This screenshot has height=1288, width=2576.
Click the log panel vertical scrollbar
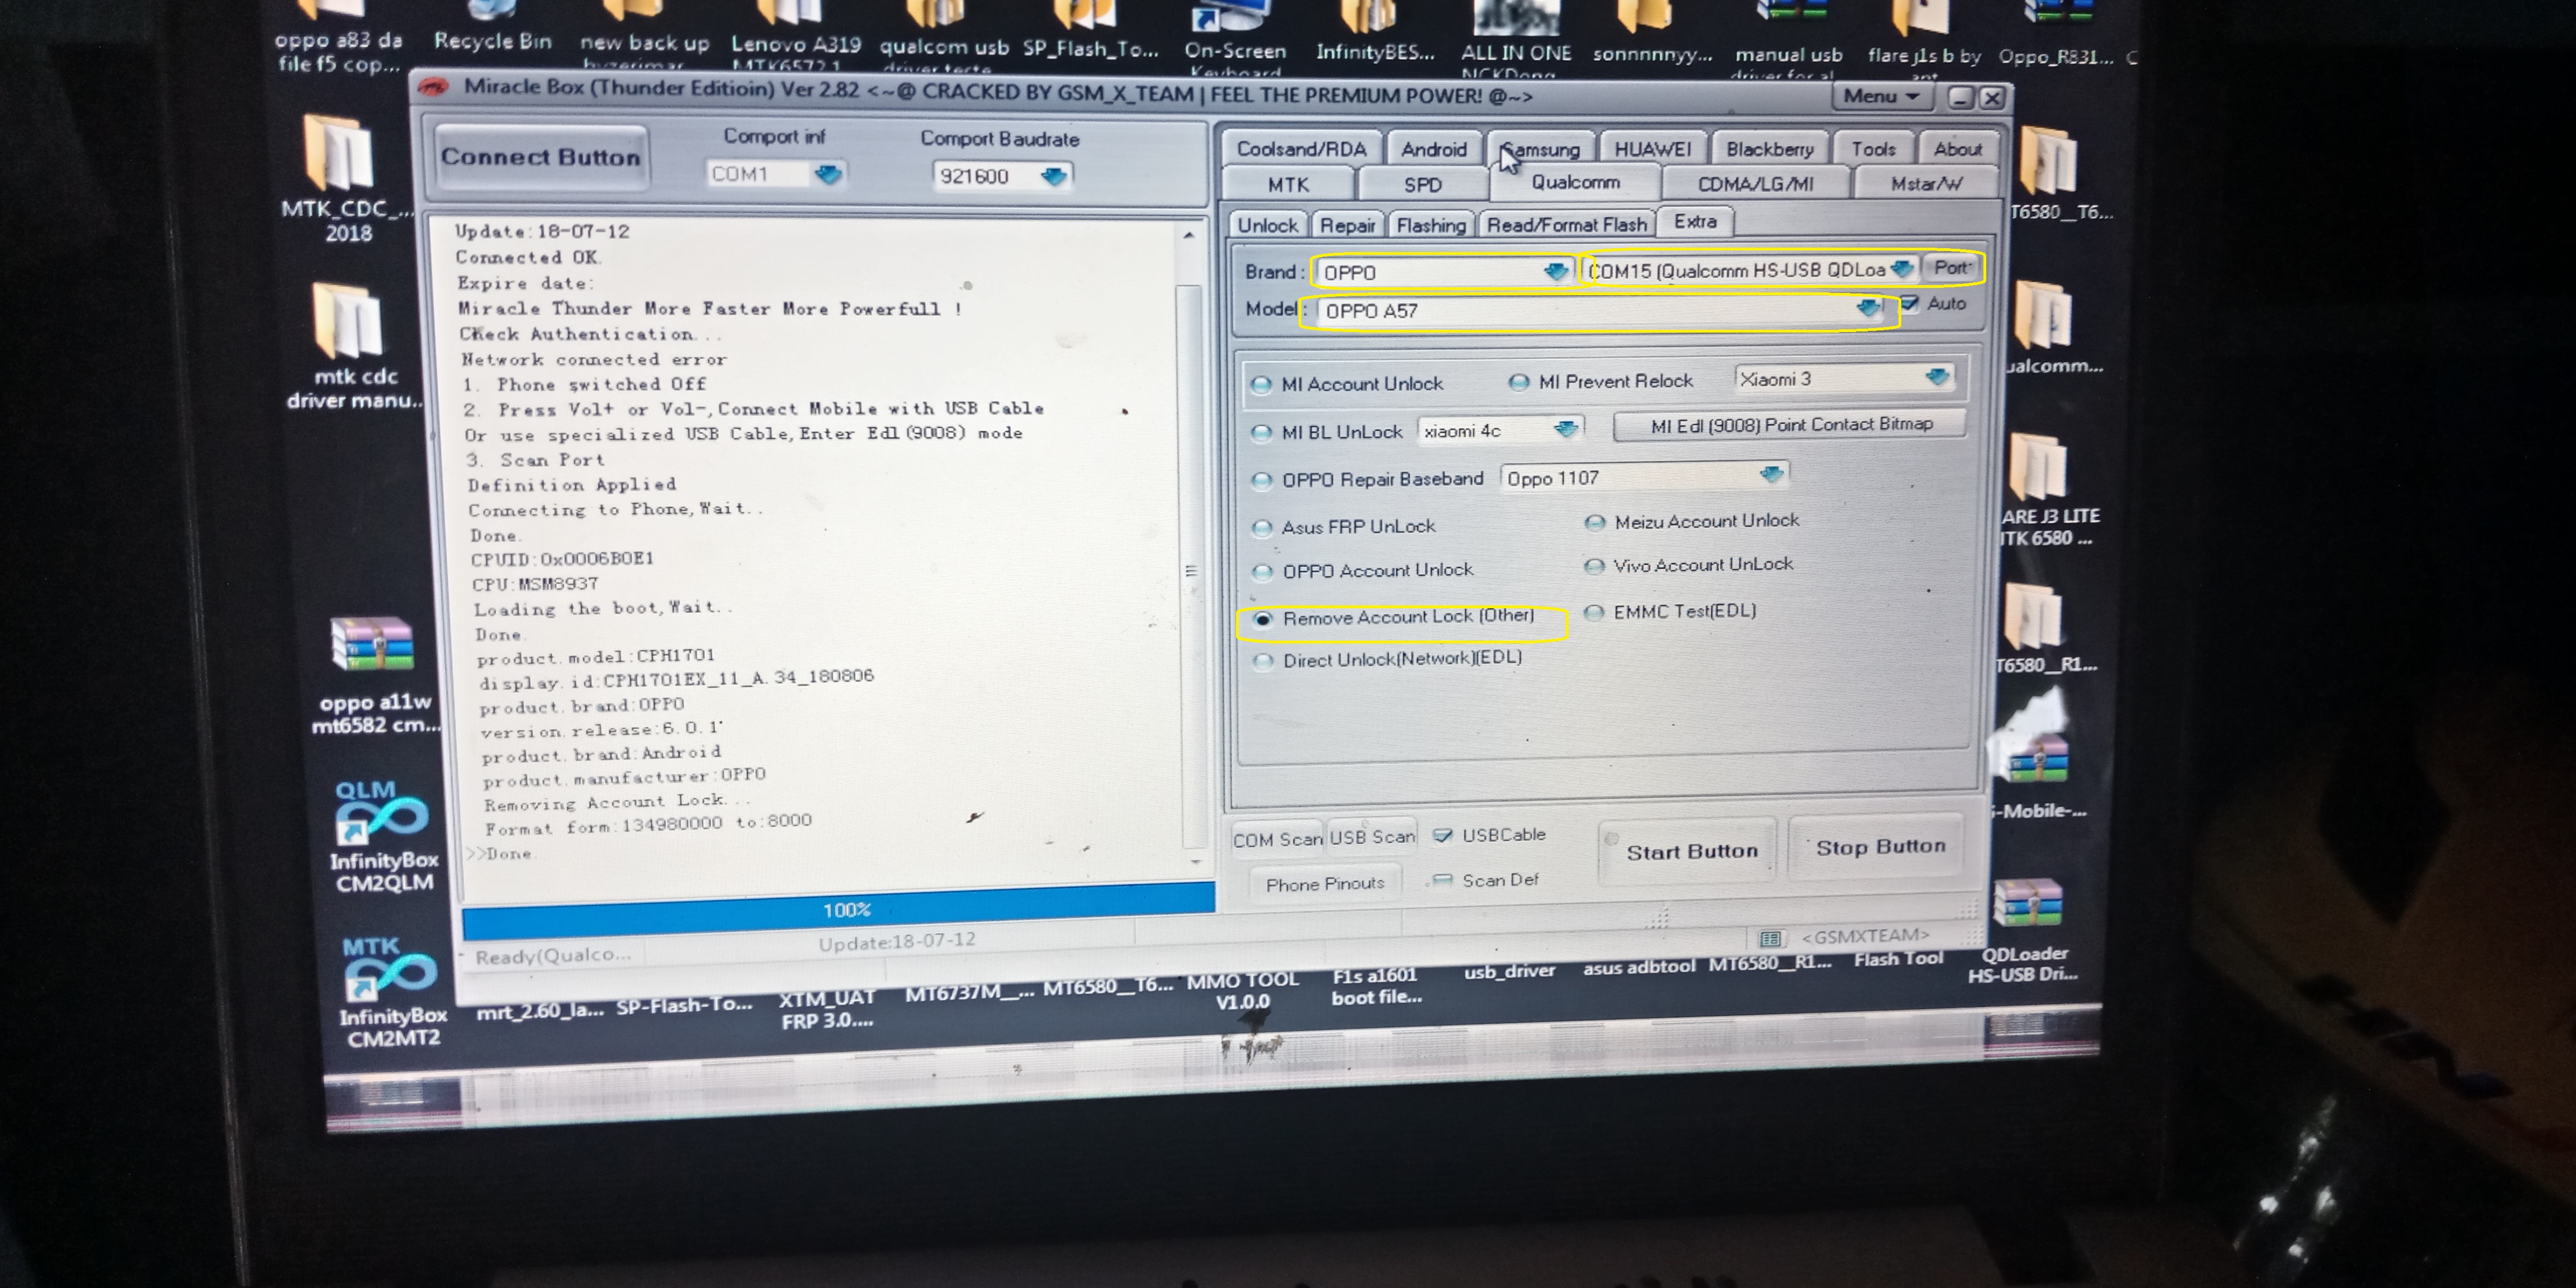pyautogui.click(x=1190, y=570)
